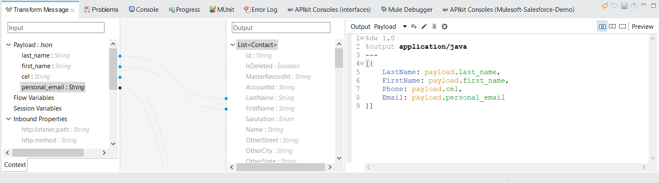Open the Output Payload dropdown arrow
The image size is (659, 183).
pyautogui.click(x=405, y=27)
